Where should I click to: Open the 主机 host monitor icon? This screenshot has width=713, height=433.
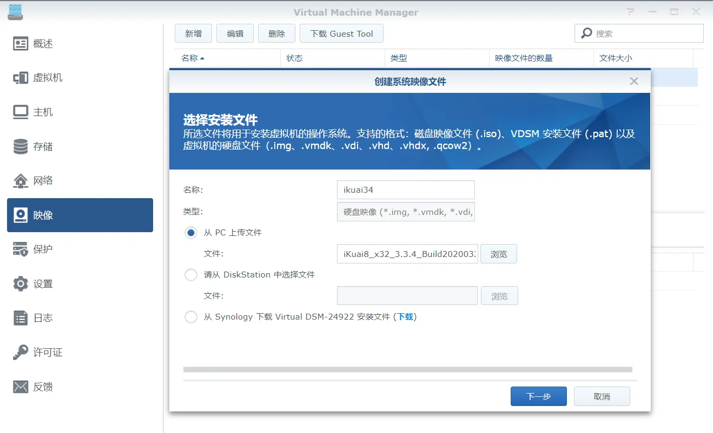tap(21, 112)
